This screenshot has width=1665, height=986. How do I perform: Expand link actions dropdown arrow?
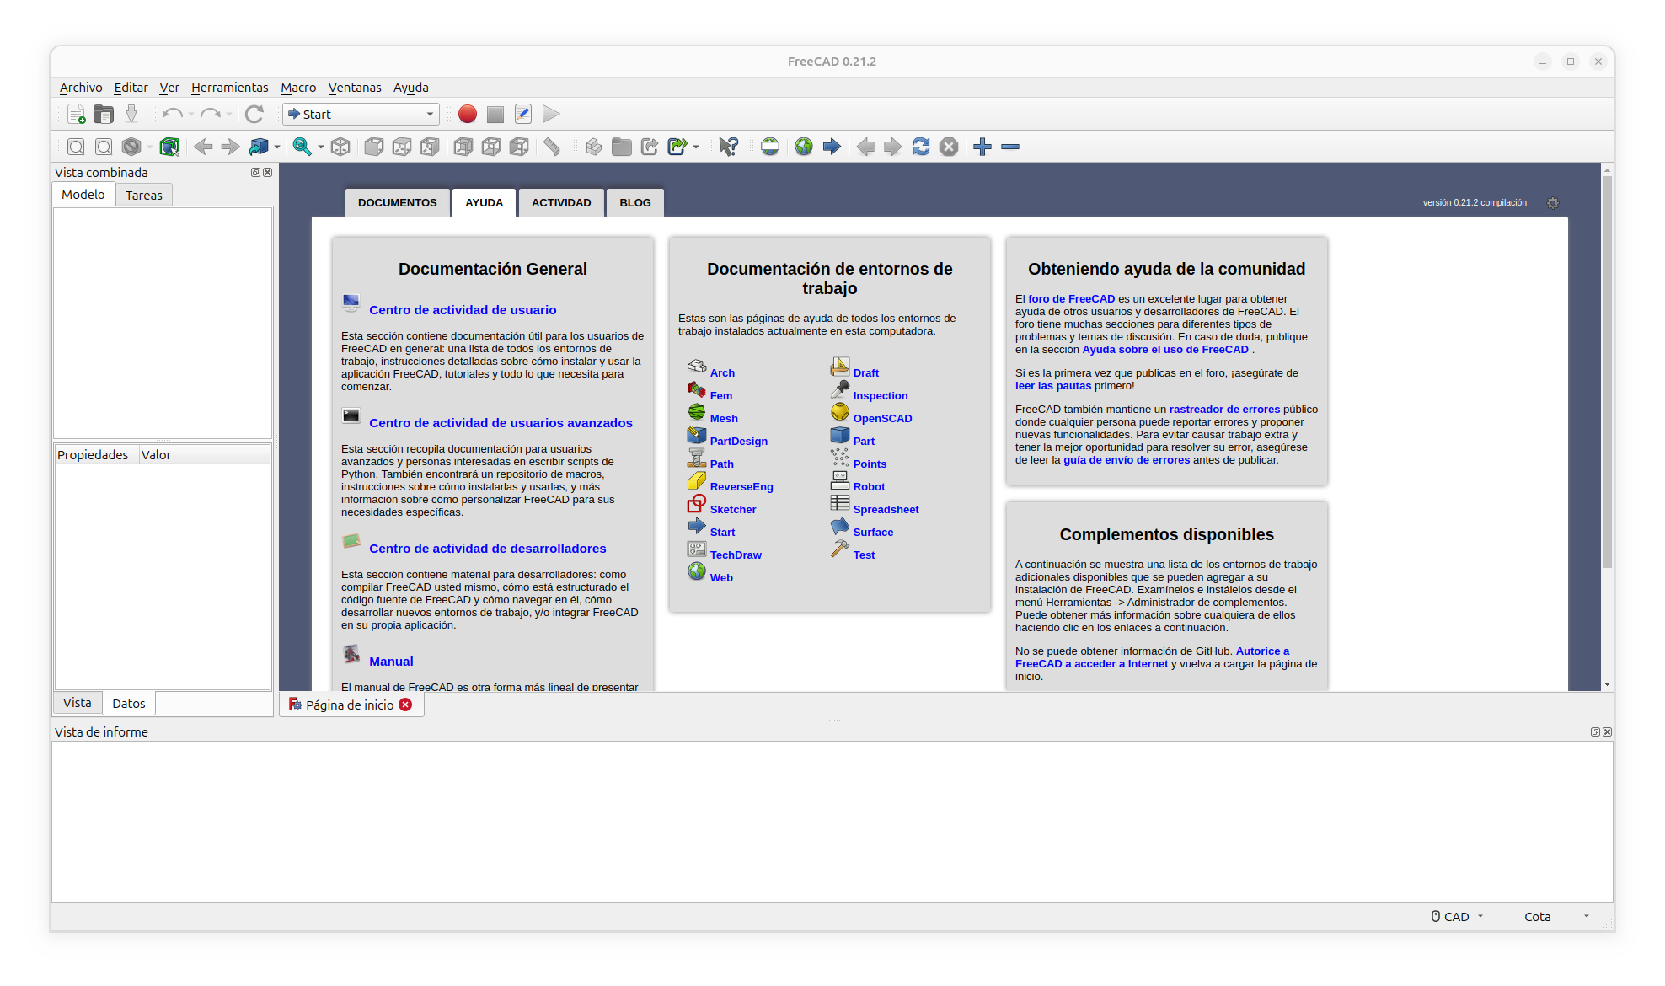pyautogui.click(x=696, y=147)
